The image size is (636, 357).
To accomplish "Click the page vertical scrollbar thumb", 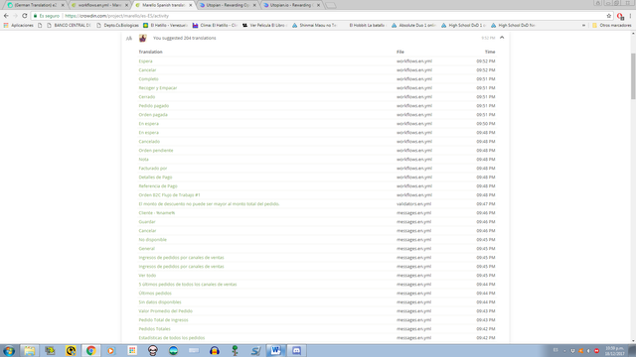I will coord(633,76).
